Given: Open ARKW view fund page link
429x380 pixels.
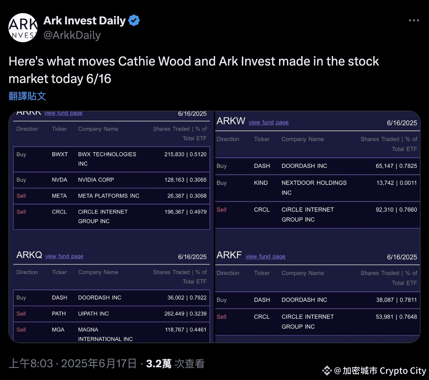Looking at the screenshot, I should (268, 122).
